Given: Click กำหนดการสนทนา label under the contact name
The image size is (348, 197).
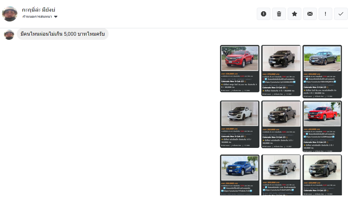Looking at the screenshot, I should (37, 17).
